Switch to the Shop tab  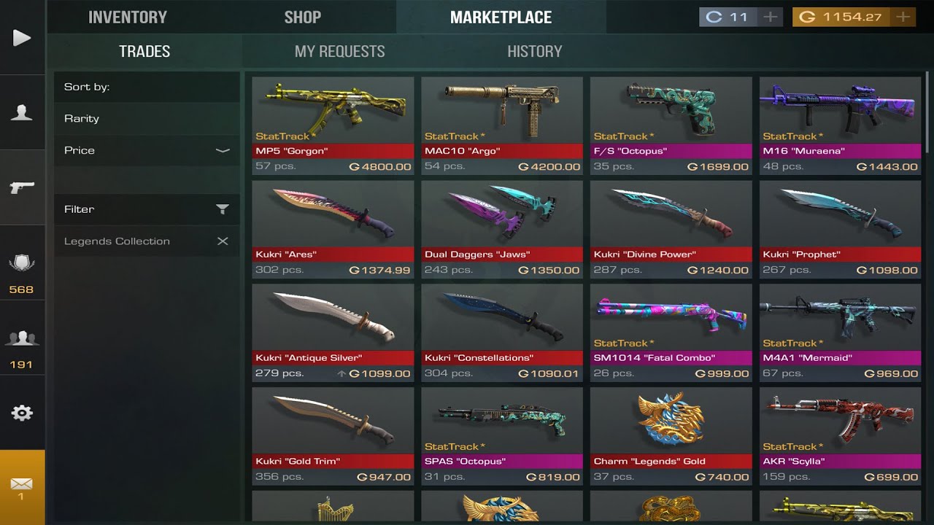303,17
